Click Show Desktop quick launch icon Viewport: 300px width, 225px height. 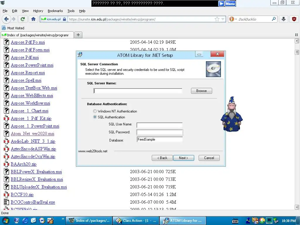pos(16,221)
